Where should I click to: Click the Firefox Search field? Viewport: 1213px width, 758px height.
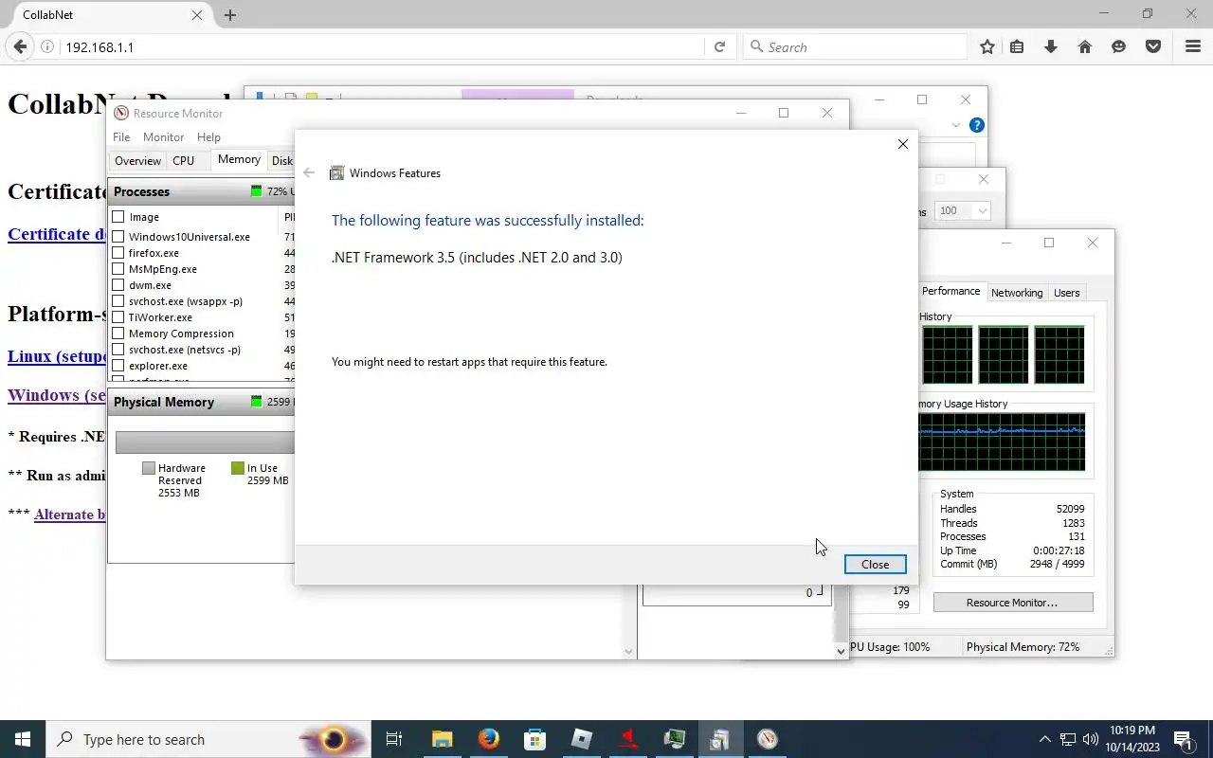pyautogui.click(x=853, y=46)
